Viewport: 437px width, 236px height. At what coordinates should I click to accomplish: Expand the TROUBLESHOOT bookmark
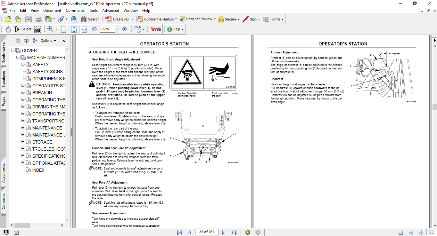click(x=23, y=149)
